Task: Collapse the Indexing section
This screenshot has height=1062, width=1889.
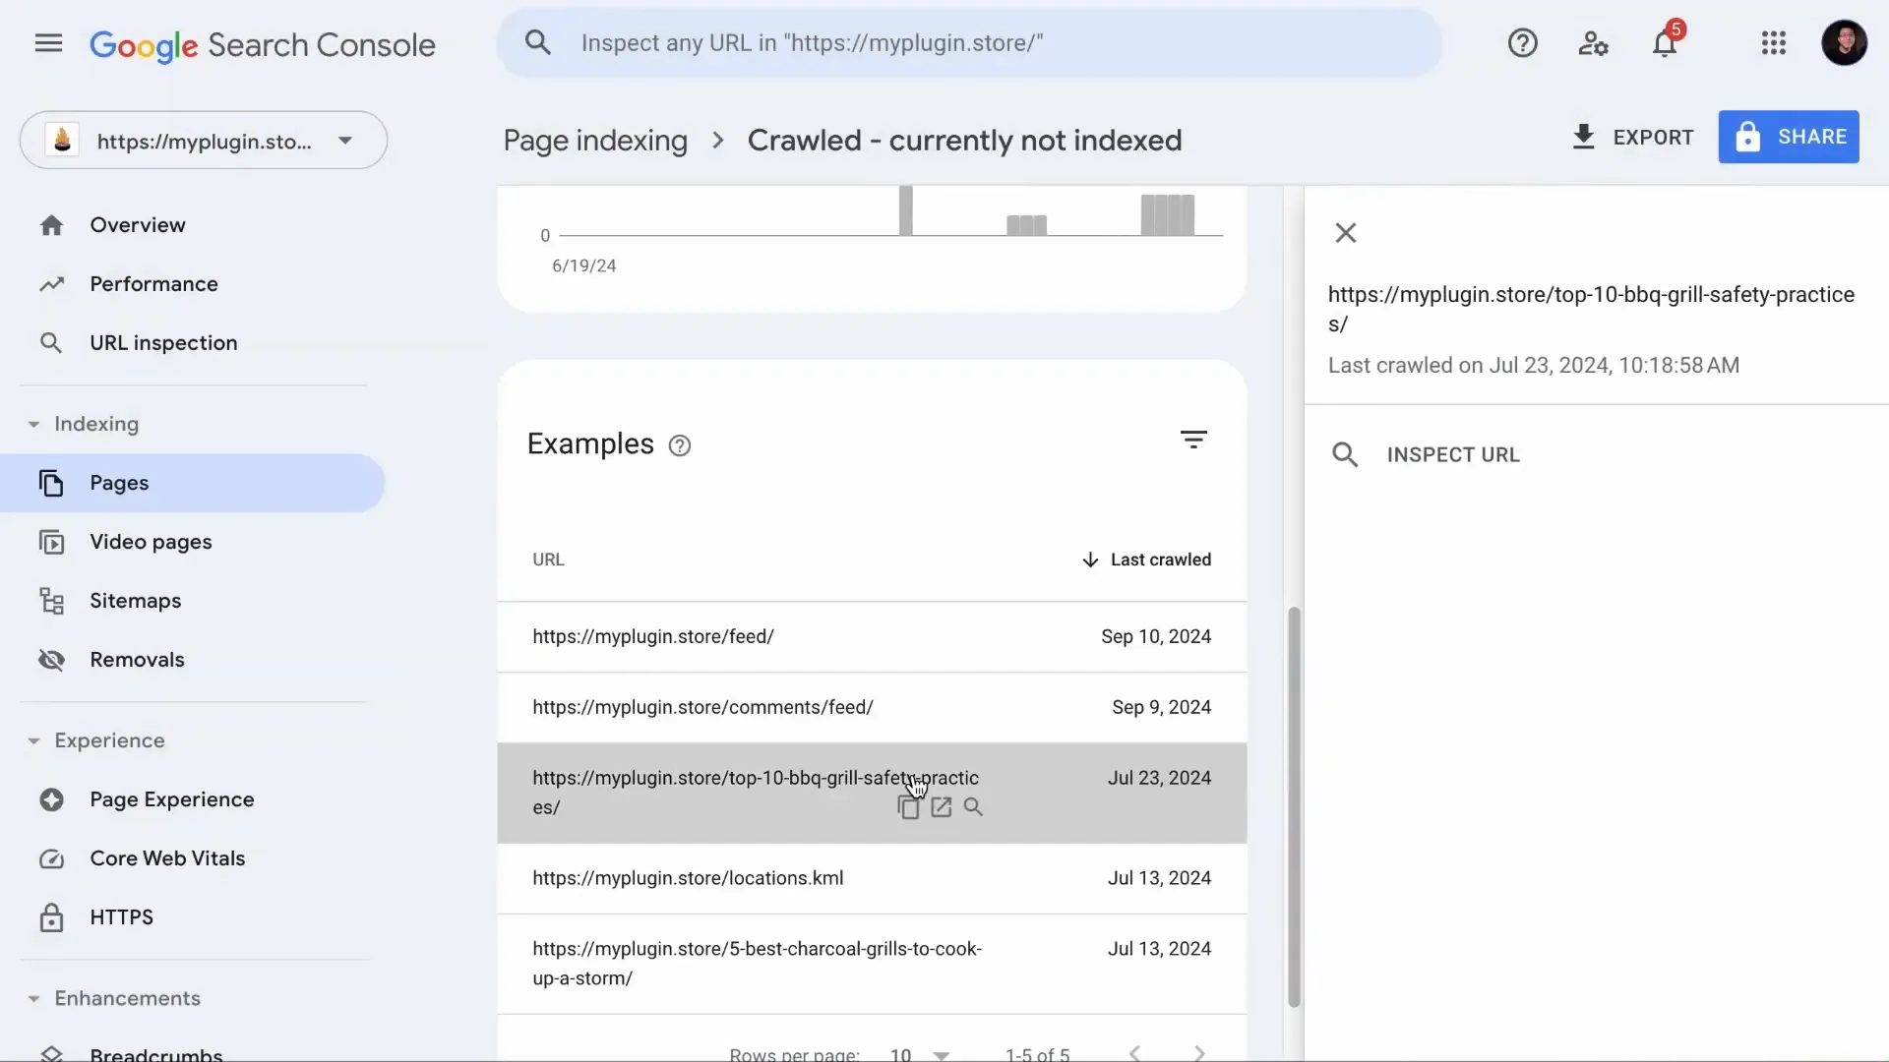Action: pyautogui.click(x=33, y=425)
